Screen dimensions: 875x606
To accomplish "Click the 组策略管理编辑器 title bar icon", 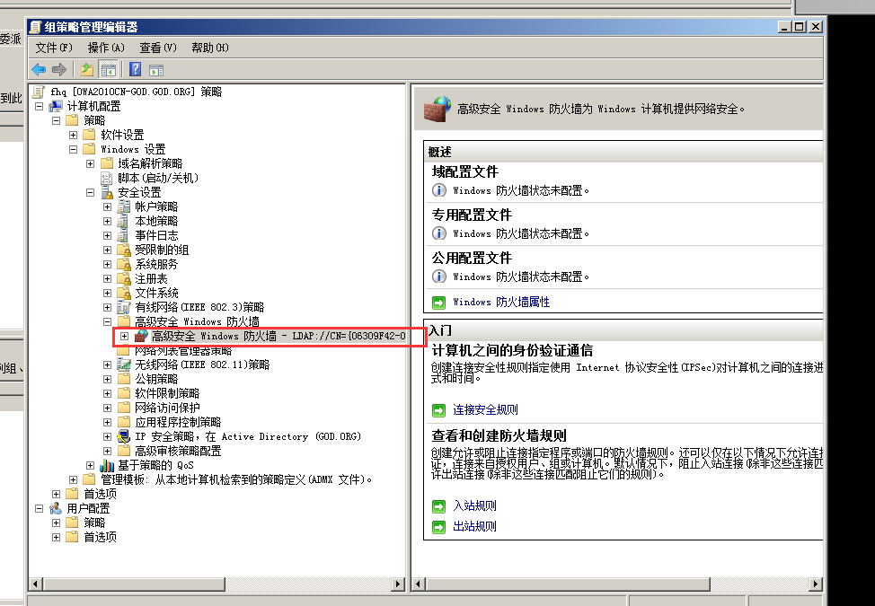I will [x=36, y=27].
